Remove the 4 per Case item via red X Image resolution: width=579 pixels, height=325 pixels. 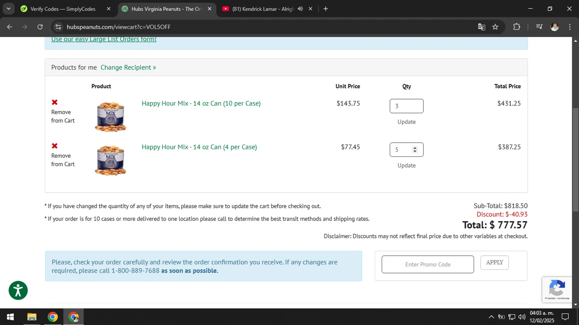[x=55, y=146]
